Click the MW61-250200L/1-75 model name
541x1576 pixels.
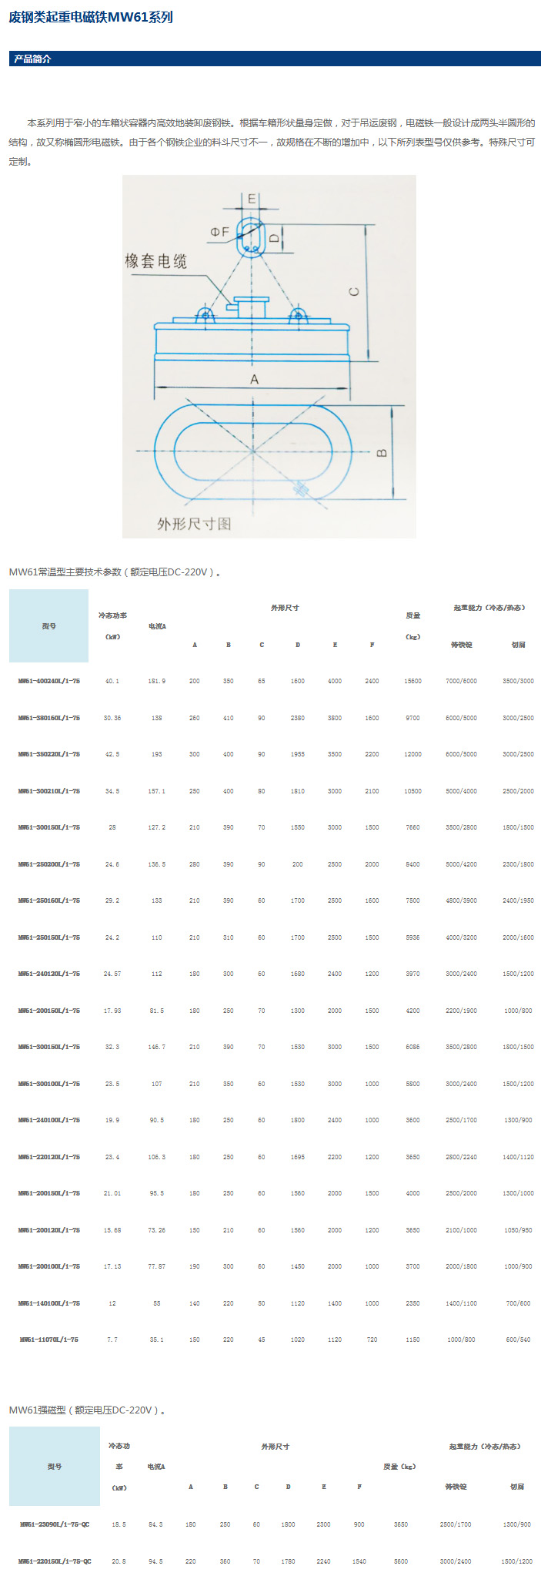click(x=49, y=864)
